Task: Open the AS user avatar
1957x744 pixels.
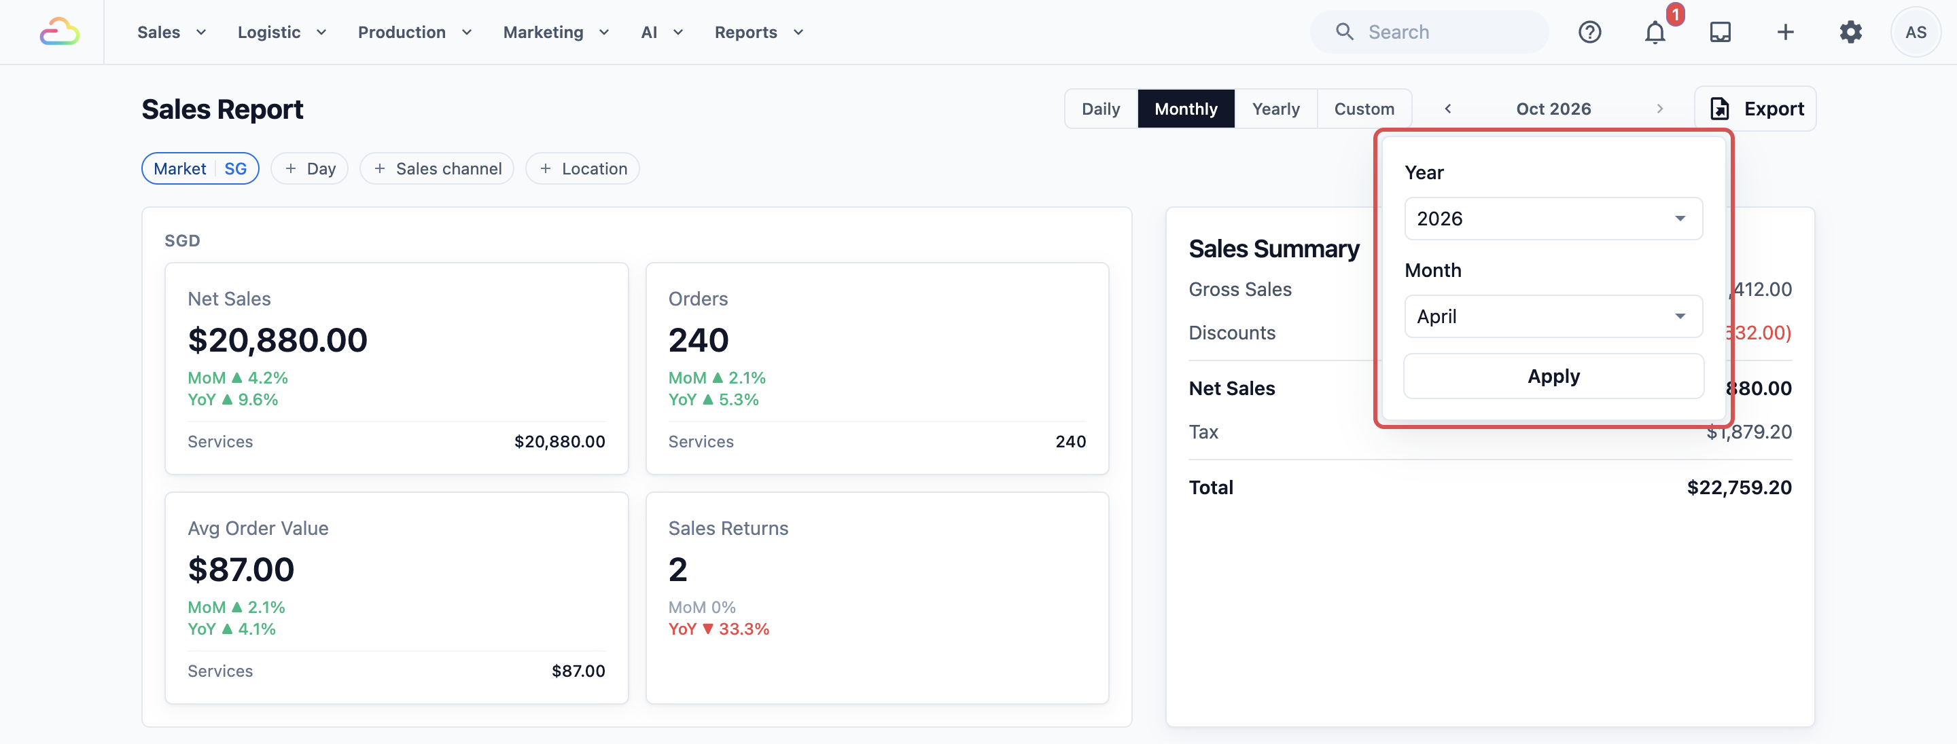Action: tap(1916, 32)
